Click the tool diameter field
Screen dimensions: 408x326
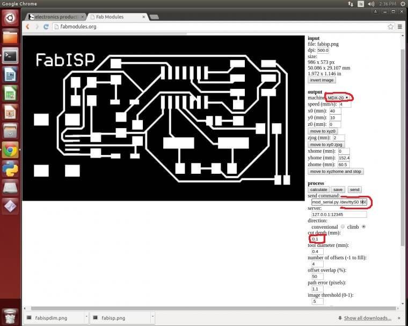[x=317, y=251]
